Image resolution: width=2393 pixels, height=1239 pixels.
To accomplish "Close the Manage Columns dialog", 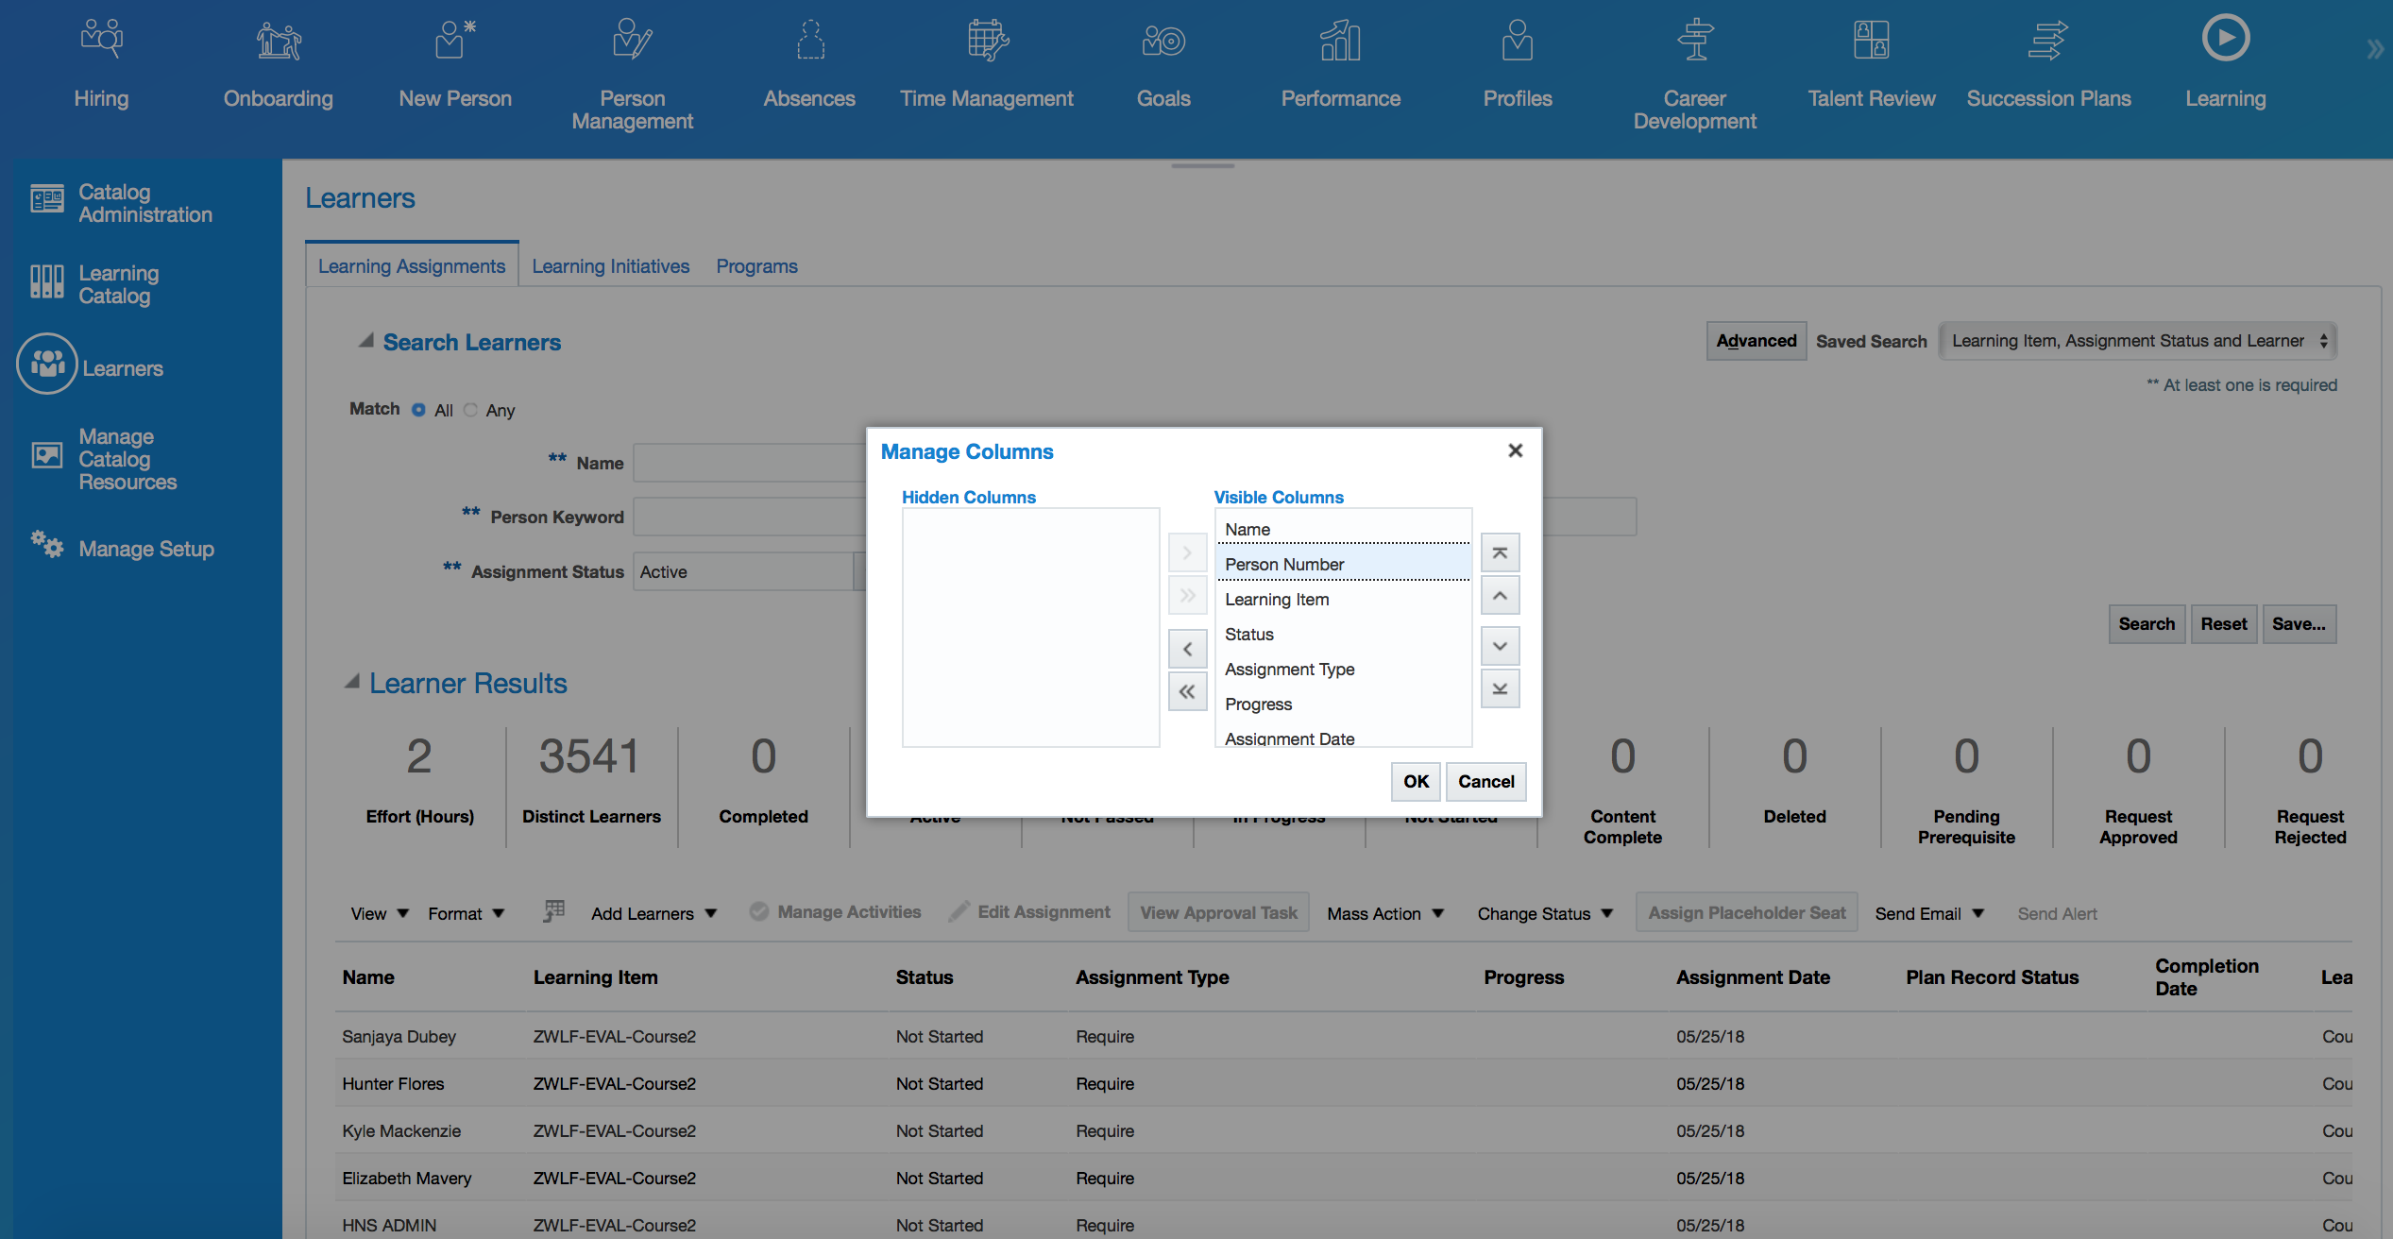I will click(x=1515, y=450).
